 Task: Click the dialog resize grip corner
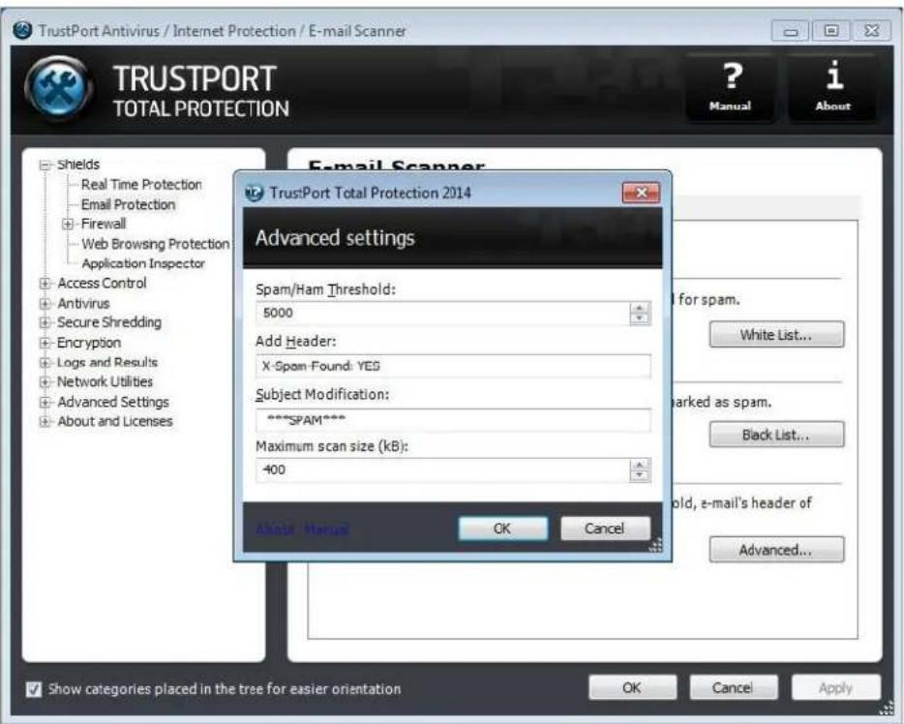pos(655,545)
